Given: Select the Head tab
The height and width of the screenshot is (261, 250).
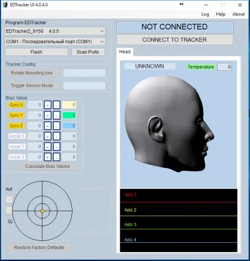Looking at the screenshot, I should pos(125,52).
